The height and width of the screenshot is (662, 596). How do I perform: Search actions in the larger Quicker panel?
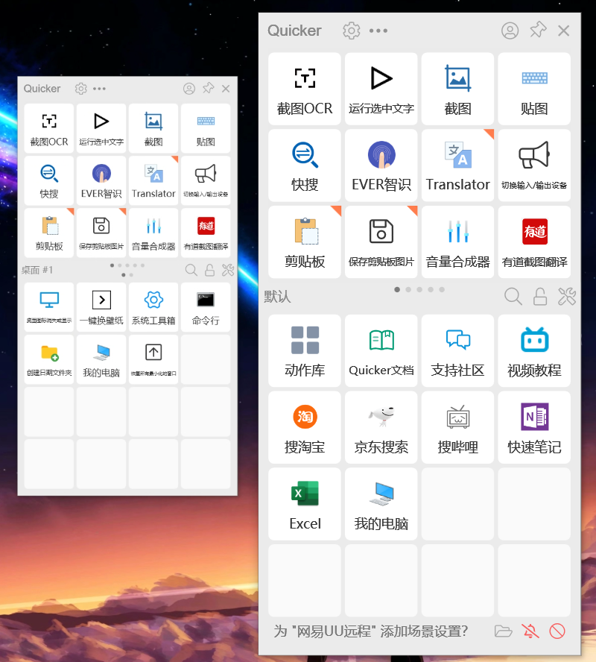click(513, 297)
